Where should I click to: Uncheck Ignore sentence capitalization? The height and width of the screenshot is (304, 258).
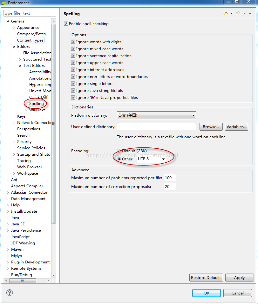73,56
